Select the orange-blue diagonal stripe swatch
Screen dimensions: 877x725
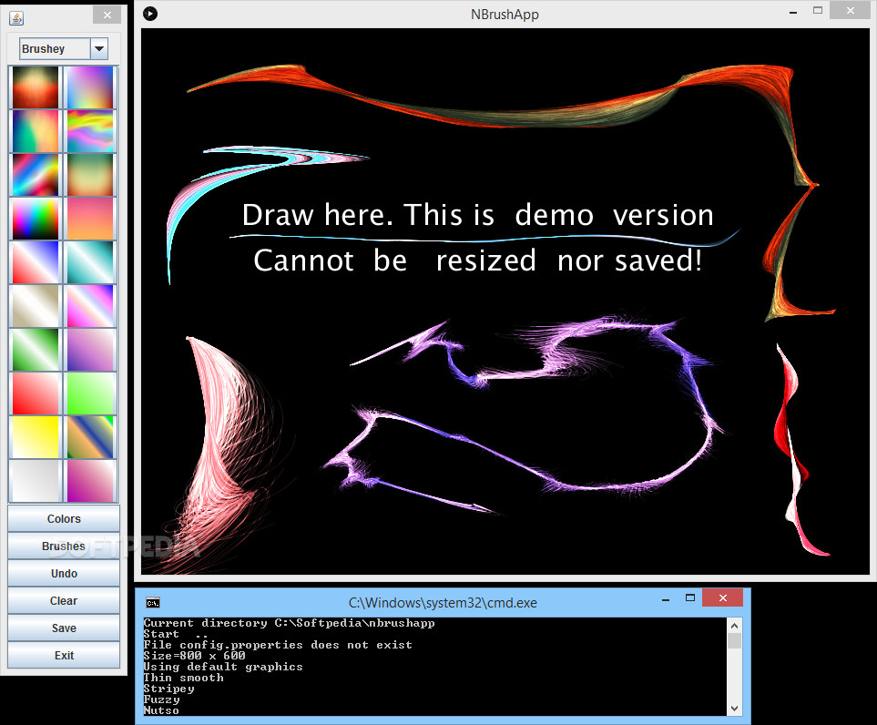pyautogui.click(x=90, y=437)
